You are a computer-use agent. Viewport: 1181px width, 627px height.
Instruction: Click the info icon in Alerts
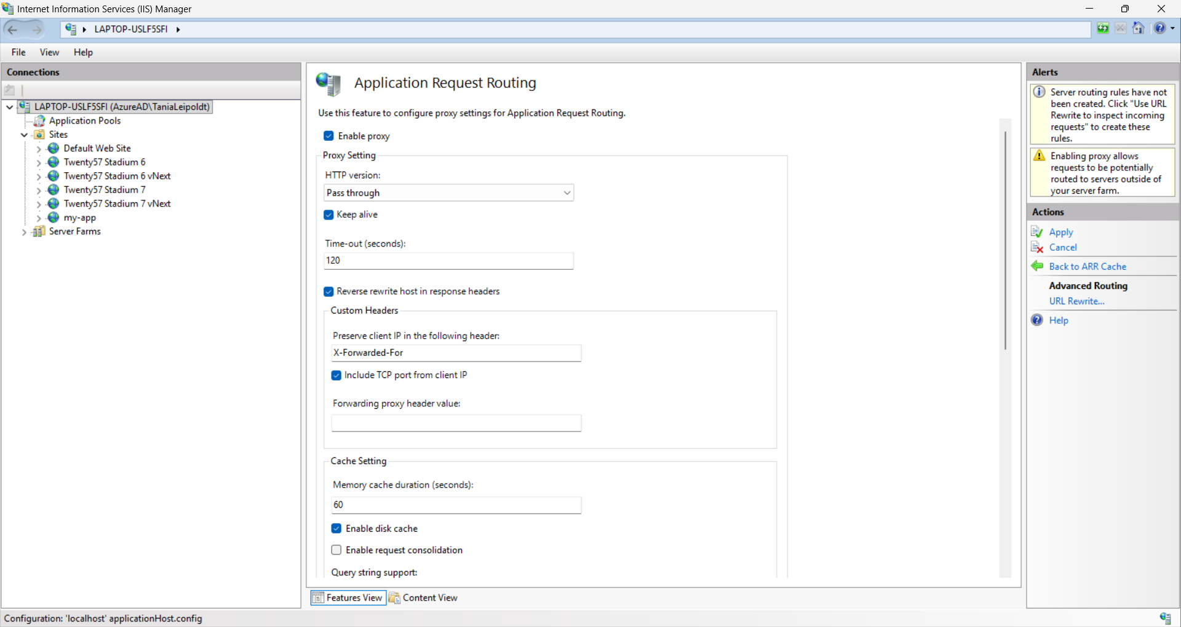[1040, 92]
